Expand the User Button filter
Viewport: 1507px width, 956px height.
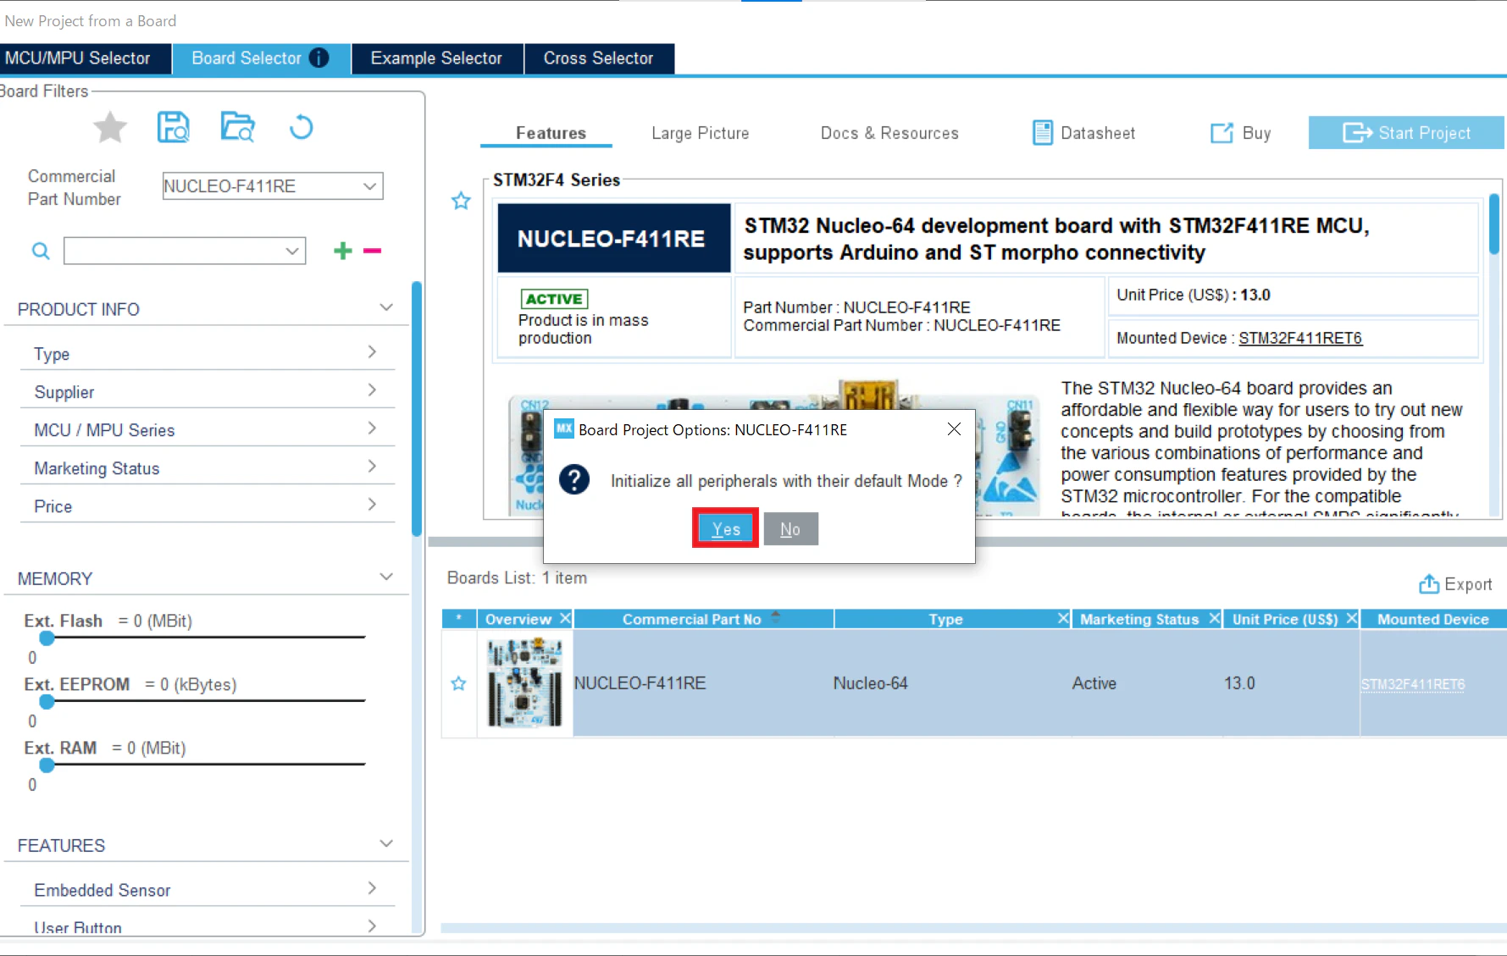[x=372, y=926]
